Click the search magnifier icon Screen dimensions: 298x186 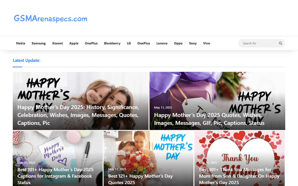[280, 43]
